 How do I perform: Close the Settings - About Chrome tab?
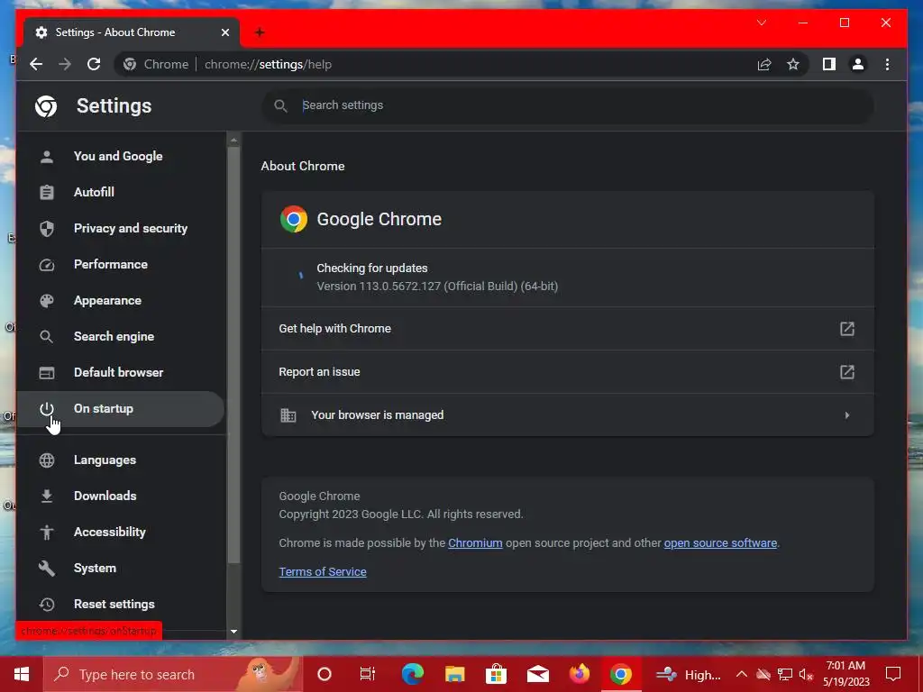pyautogui.click(x=224, y=32)
